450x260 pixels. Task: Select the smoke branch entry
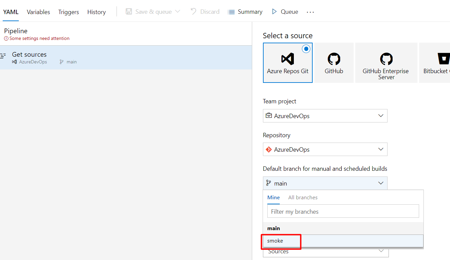tap(343, 241)
